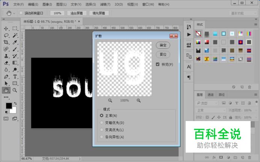This screenshot has height=162, width=260.
Task: Click Reset button in Diffuse dialog
Action: pos(163,55)
